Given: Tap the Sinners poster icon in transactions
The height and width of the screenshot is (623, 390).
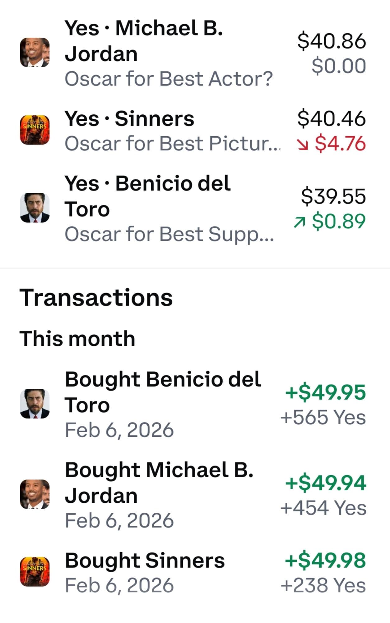Looking at the screenshot, I should (35, 572).
